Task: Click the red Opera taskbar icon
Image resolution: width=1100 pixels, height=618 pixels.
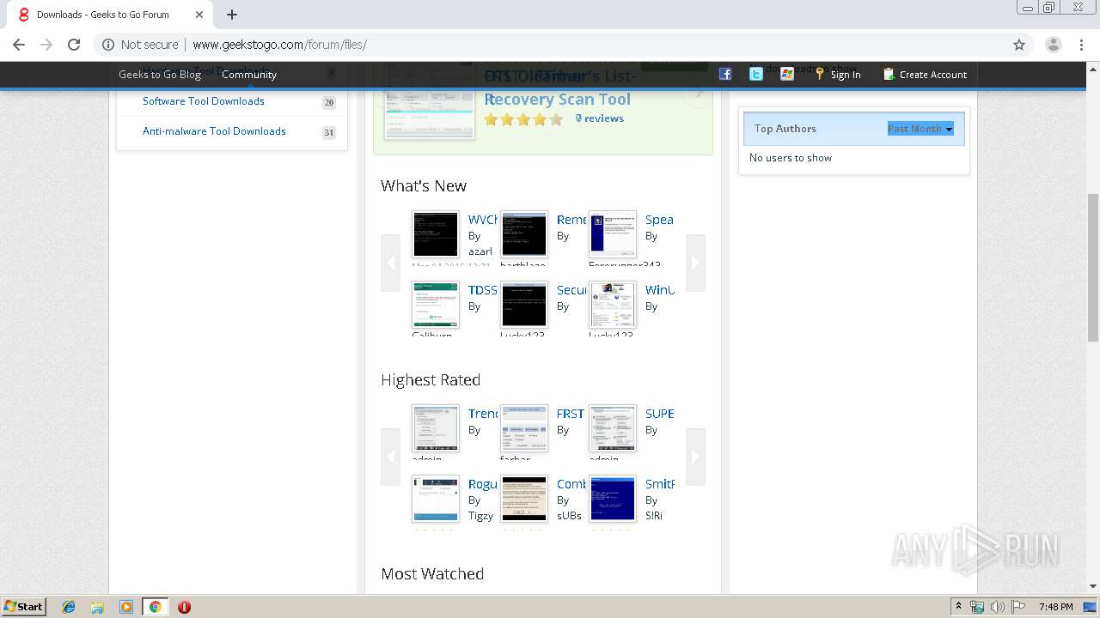Action: pyautogui.click(x=184, y=607)
